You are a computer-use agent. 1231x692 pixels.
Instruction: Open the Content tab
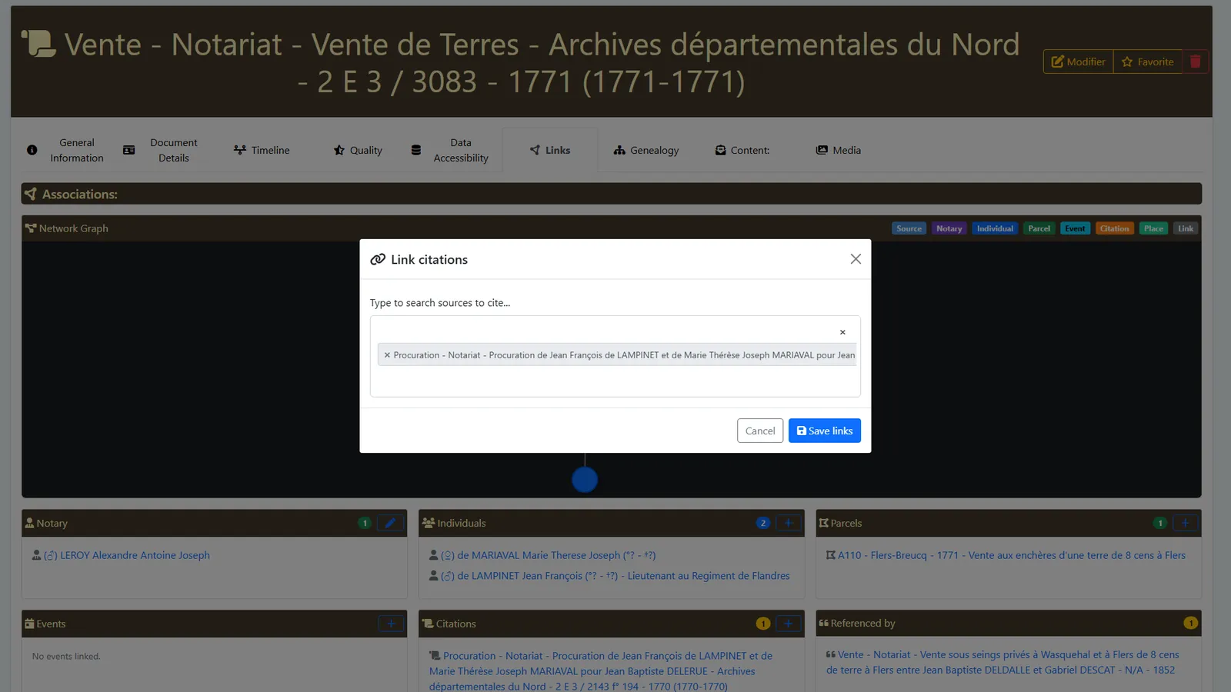(x=742, y=150)
